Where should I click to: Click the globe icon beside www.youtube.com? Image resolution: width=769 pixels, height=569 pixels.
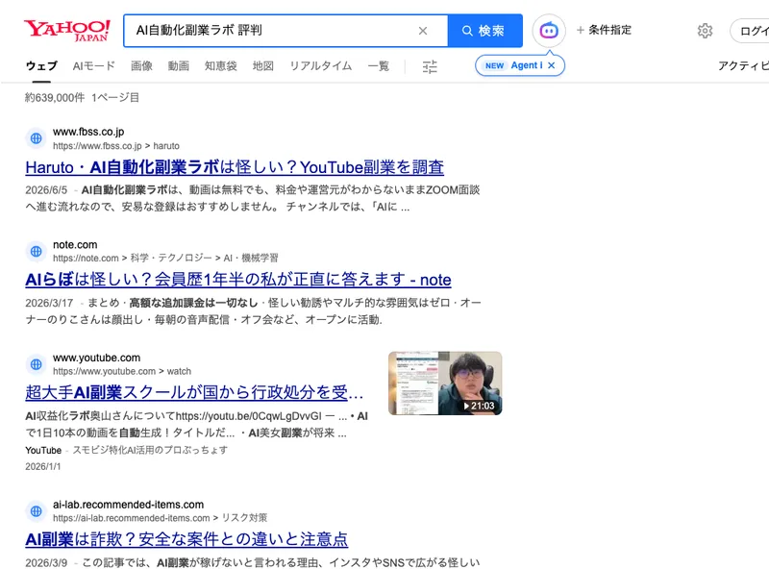point(37,364)
